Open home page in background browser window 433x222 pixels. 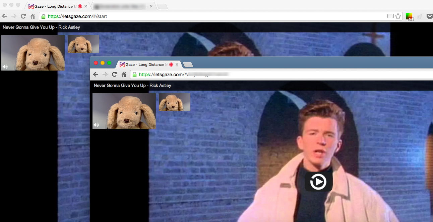coord(33,16)
